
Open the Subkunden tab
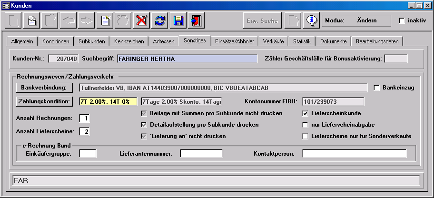(92, 41)
